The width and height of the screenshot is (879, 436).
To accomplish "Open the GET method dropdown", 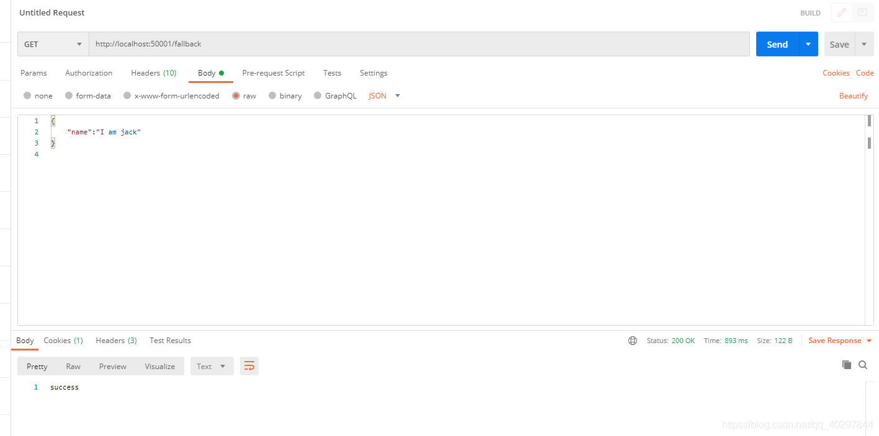I will 53,44.
